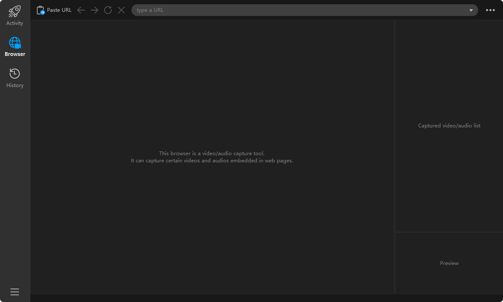Switch to the Activity tab label
503x302 pixels.
coord(15,23)
